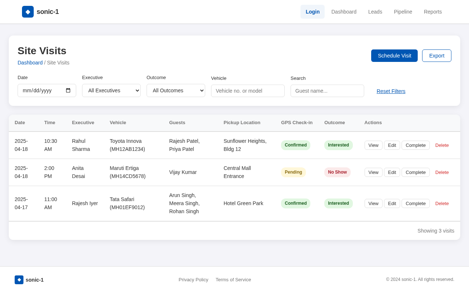
Task: Click the Showing 3 visits text
Action: coord(436,231)
